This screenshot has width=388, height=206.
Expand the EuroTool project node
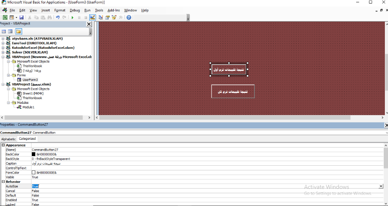click(3, 43)
